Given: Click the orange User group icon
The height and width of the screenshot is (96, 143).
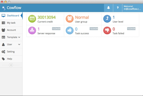Looking at the screenshot, I should click(70, 19).
